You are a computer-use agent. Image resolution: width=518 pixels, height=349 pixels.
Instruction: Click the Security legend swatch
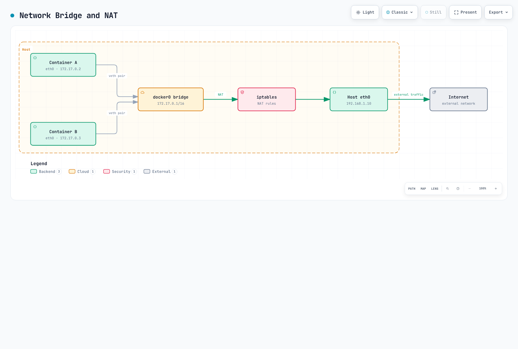tap(107, 172)
